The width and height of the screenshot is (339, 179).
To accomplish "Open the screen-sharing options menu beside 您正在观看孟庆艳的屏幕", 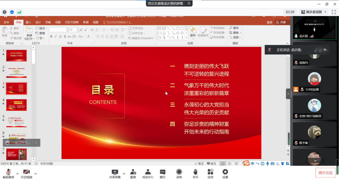I will pos(189,3).
